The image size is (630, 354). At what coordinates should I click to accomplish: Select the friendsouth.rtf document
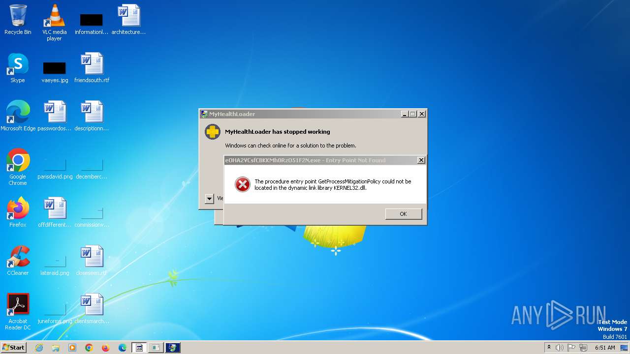[x=92, y=68]
